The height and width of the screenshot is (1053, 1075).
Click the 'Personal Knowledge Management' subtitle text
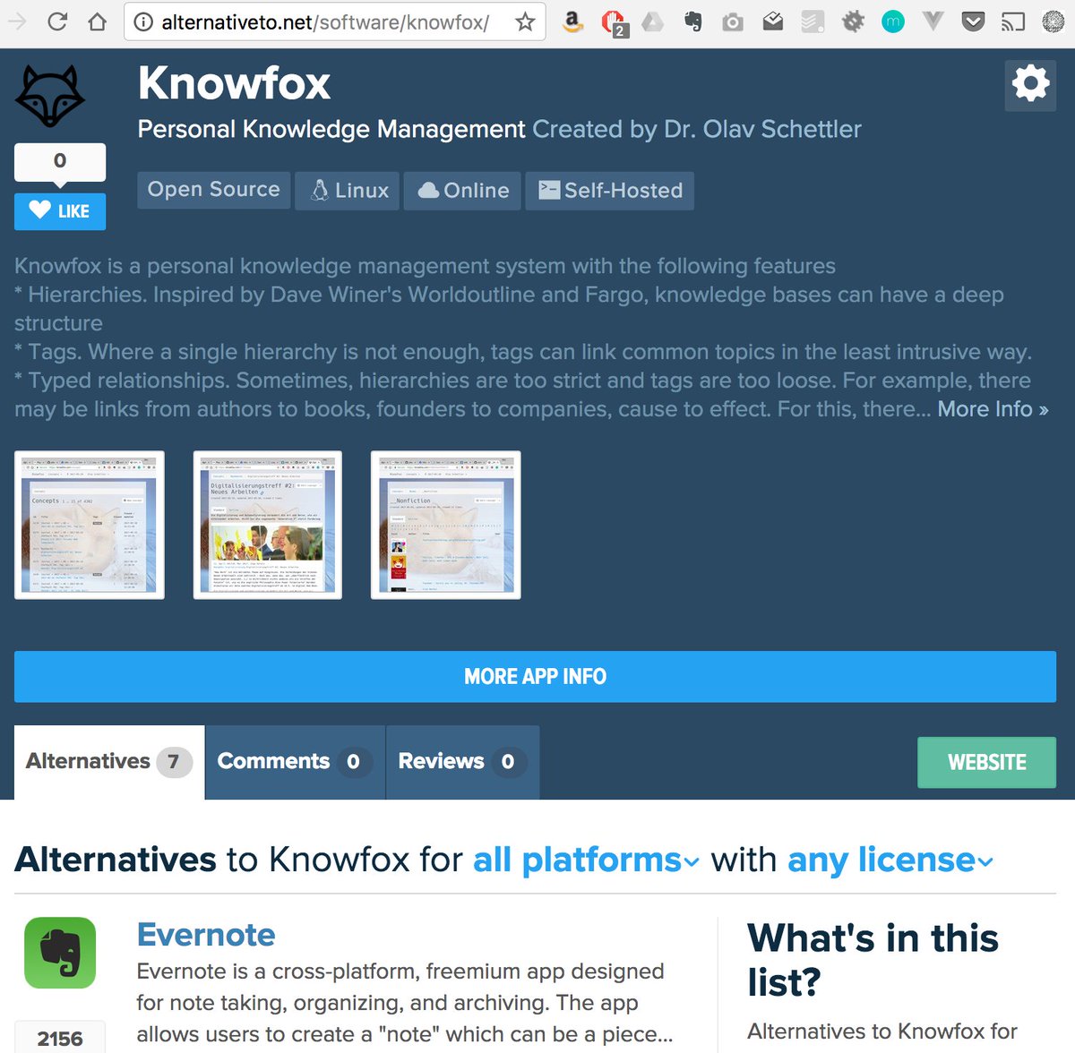pos(331,129)
